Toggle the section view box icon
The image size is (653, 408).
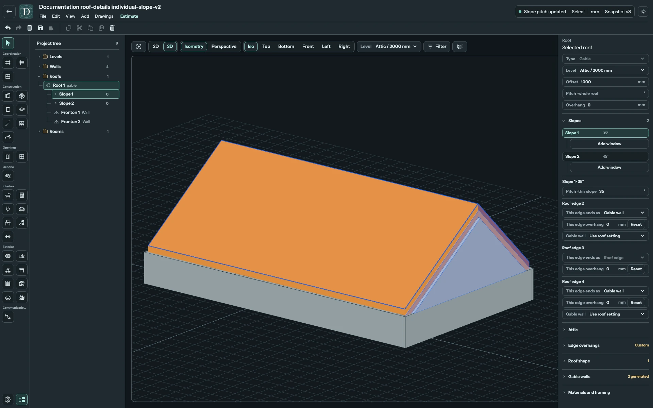(459, 47)
